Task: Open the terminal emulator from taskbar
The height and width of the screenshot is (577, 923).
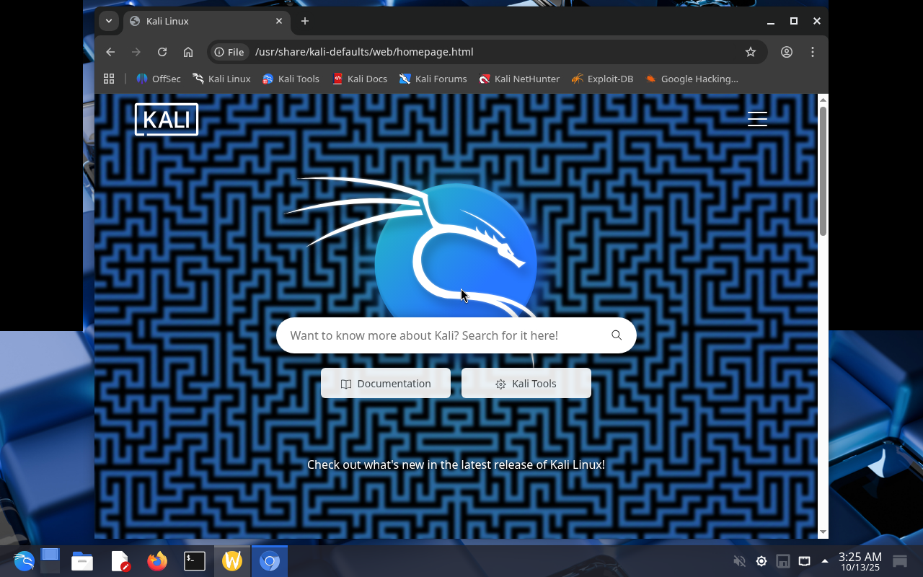Action: coord(195,561)
